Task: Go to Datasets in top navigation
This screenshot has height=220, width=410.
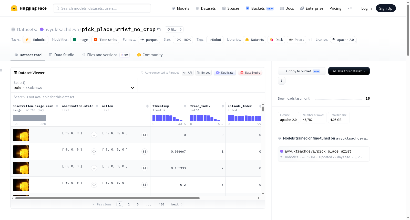Action: (206, 8)
